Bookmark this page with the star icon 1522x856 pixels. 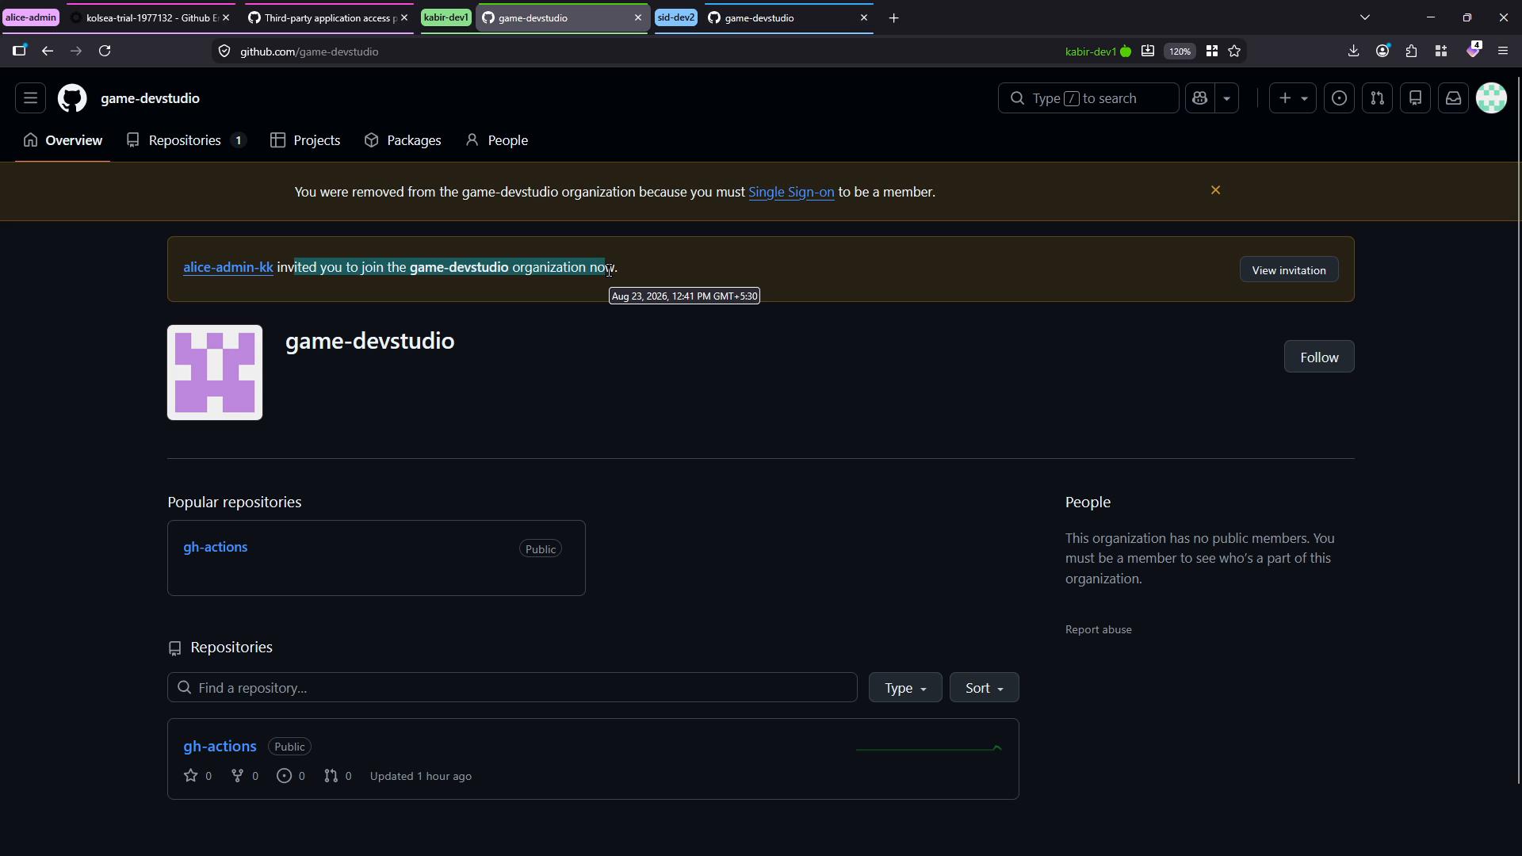[1234, 52]
